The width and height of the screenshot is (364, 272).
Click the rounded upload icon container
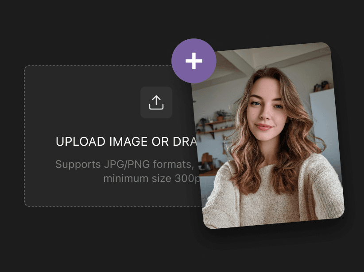point(156,102)
